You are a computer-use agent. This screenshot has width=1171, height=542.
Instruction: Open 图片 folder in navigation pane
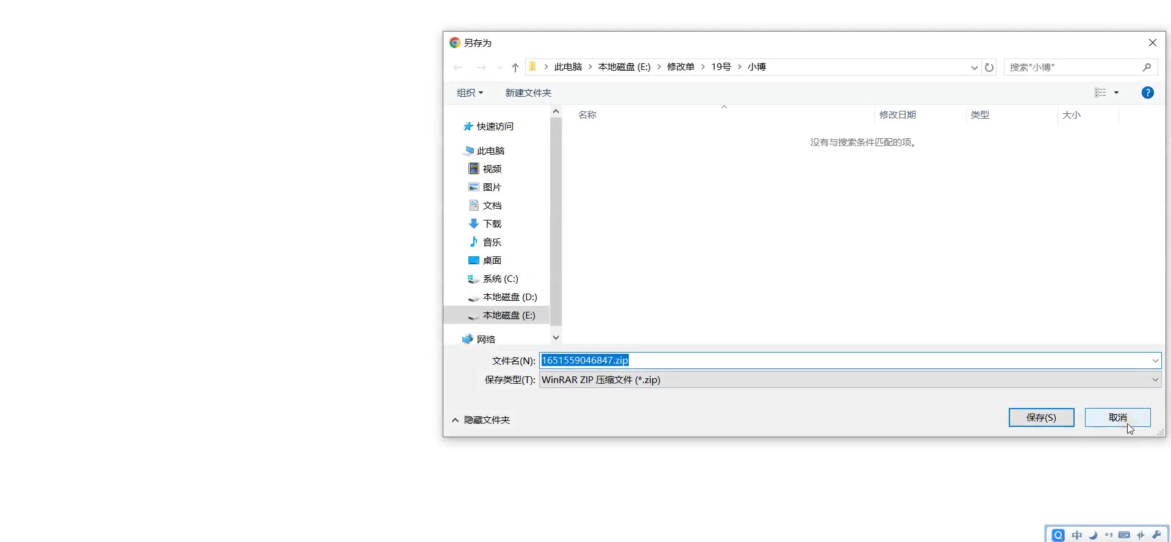pos(485,187)
